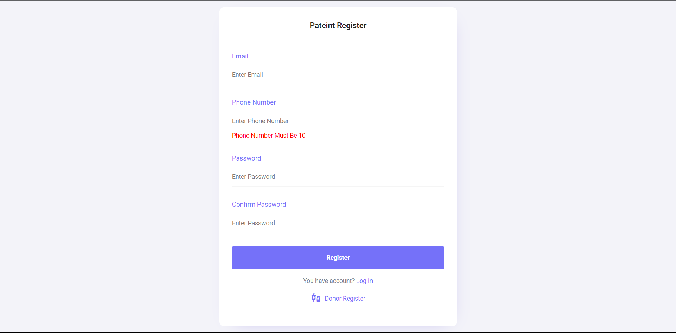Click the donor syringe icon
The height and width of the screenshot is (333, 676).
(x=316, y=298)
